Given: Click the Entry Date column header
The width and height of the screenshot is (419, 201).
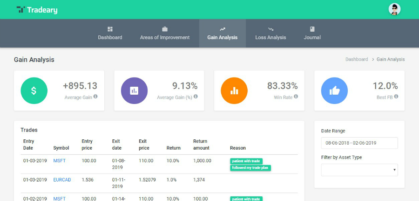Looking at the screenshot, I should 28,145.
